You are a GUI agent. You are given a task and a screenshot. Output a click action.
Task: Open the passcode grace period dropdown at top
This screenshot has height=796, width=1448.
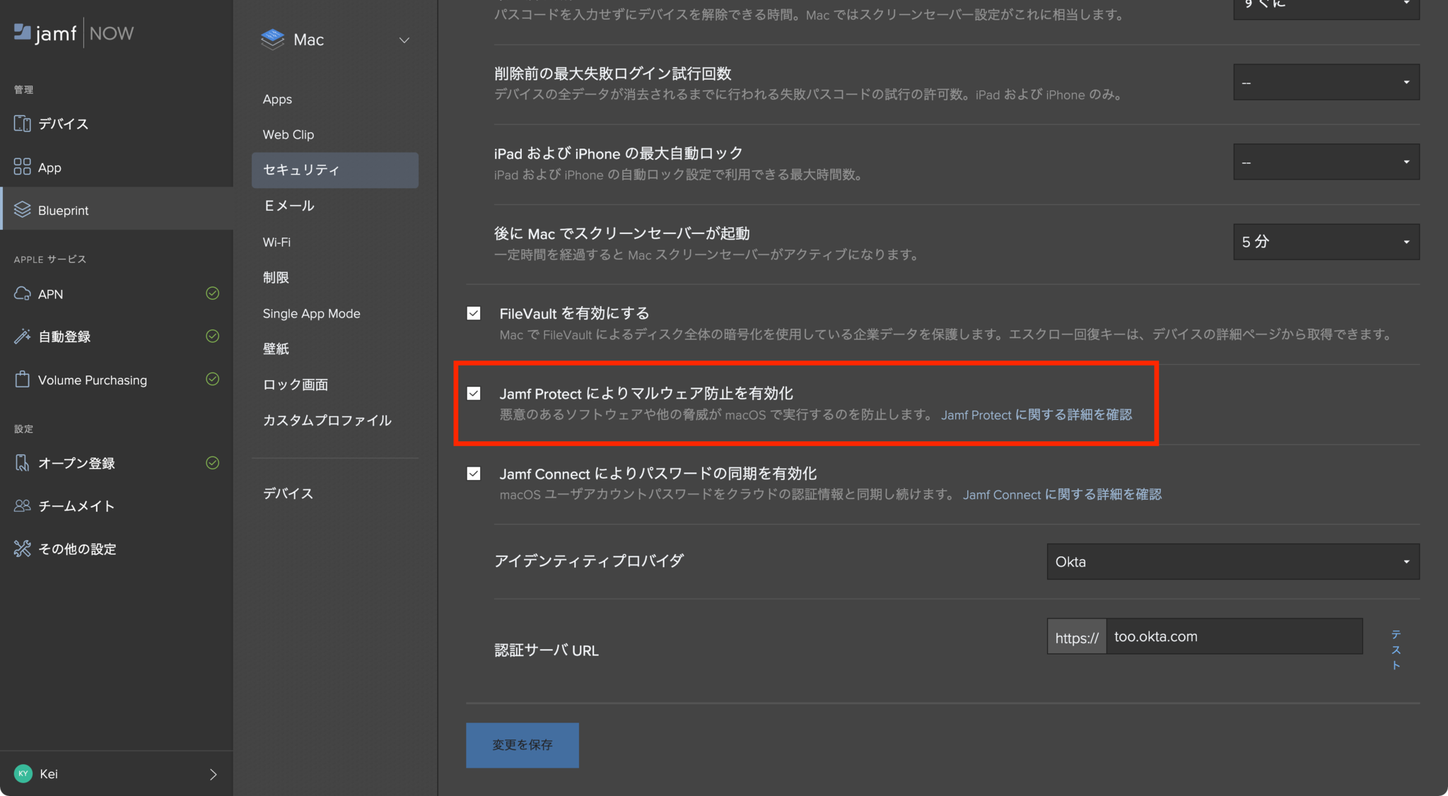(1326, 8)
